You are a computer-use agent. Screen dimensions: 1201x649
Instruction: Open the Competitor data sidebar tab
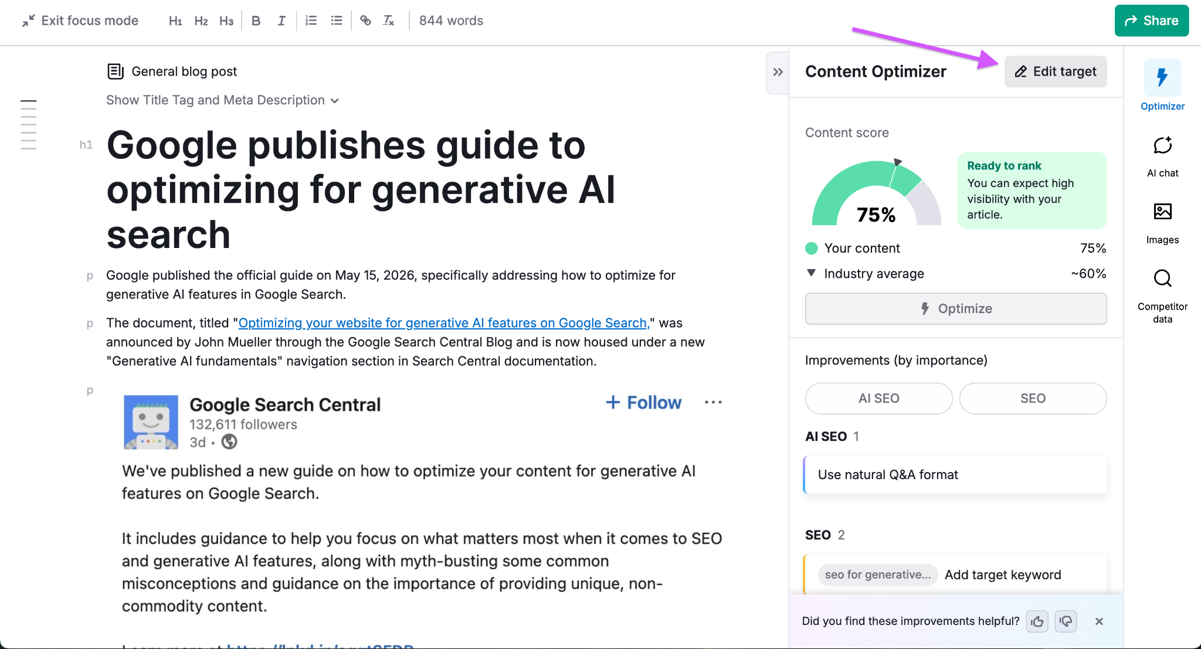tap(1162, 296)
